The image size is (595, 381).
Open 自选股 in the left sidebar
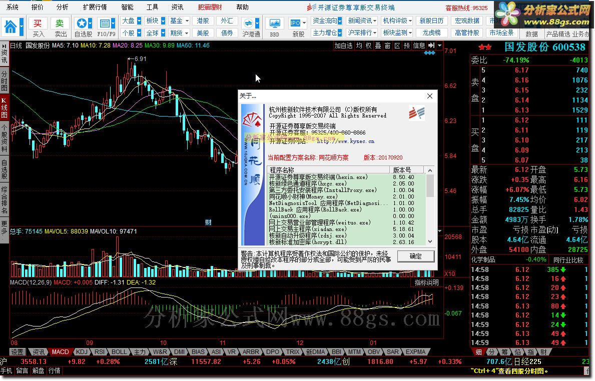coord(4,169)
